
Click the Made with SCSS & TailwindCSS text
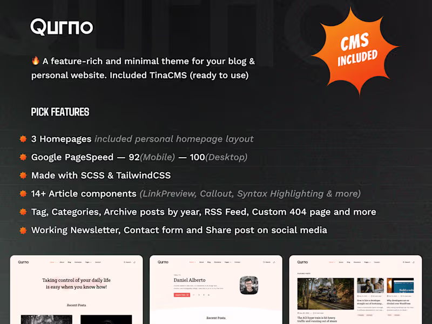click(x=101, y=175)
